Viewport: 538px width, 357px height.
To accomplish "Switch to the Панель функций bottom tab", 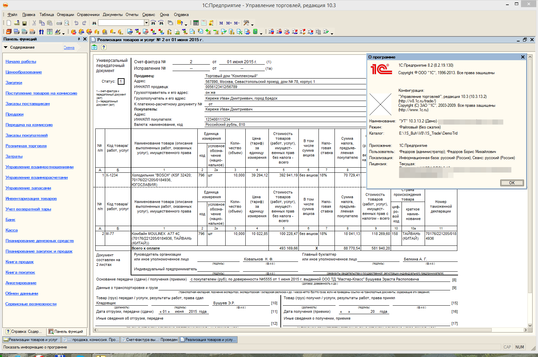I will tap(66, 331).
